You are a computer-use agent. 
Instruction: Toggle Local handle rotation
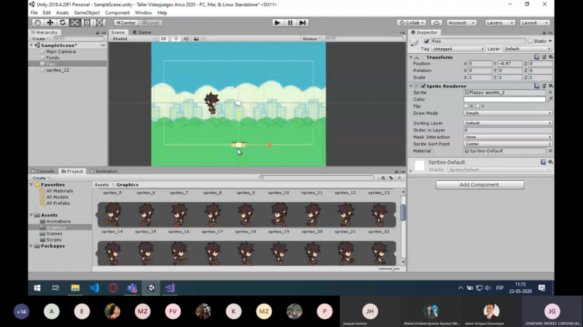tap(151, 23)
